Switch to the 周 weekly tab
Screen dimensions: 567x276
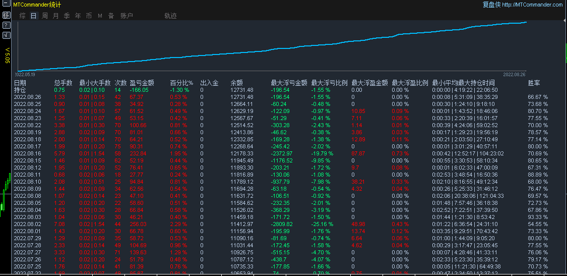tap(45, 16)
